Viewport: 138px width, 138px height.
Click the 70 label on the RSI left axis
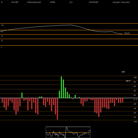(x=2, y=32)
